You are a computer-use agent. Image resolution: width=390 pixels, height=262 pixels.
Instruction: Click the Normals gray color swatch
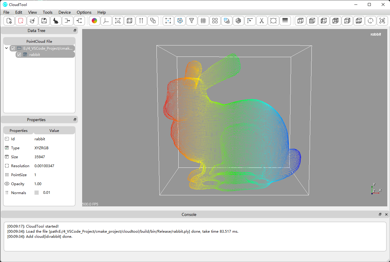pos(37,193)
